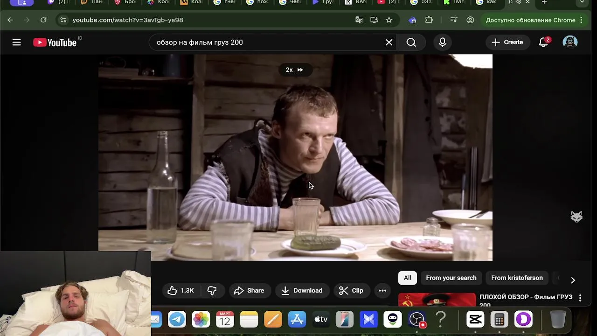Switch to the '03:0' Google tab
This screenshot has height=336, width=597.
point(422,2)
